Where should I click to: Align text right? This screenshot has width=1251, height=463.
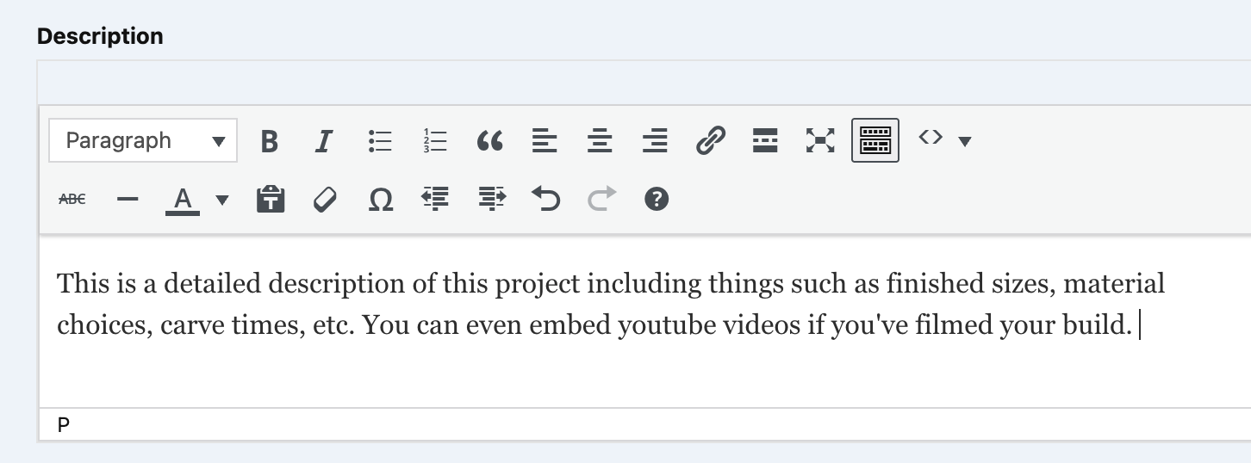point(655,140)
